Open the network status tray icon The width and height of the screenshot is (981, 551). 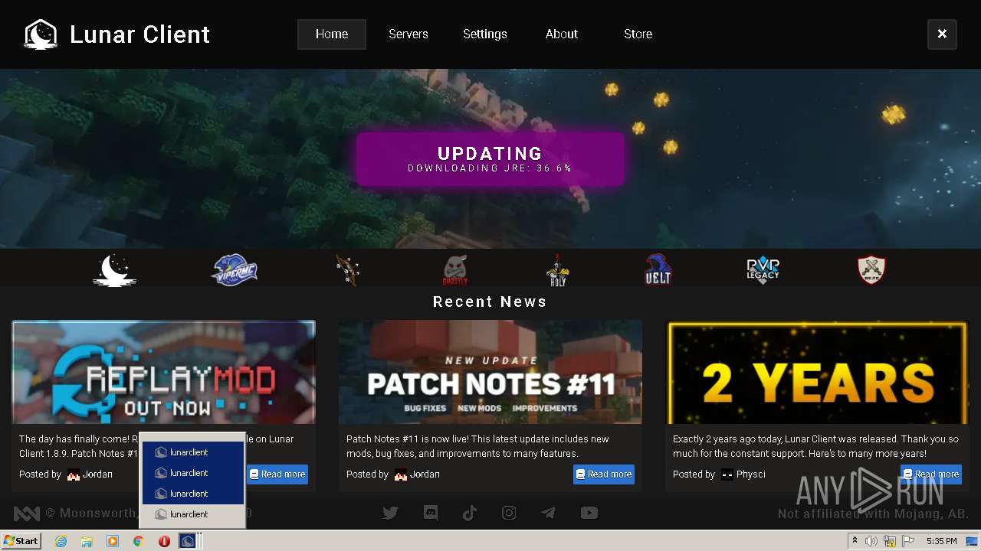pos(890,541)
